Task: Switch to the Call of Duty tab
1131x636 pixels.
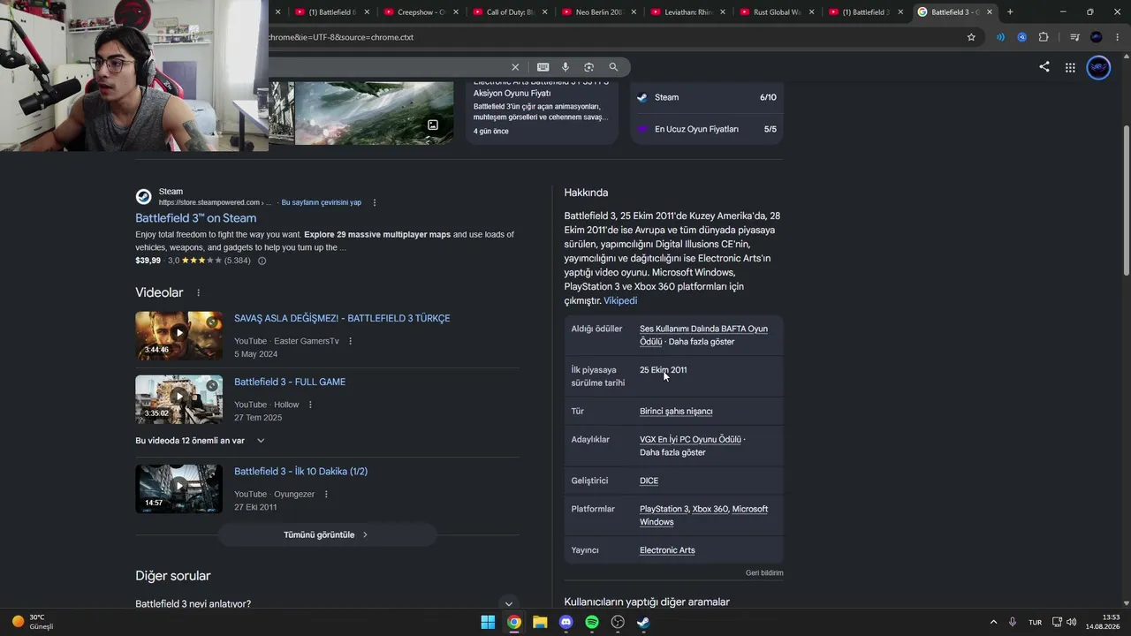Action: pos(509,12)
